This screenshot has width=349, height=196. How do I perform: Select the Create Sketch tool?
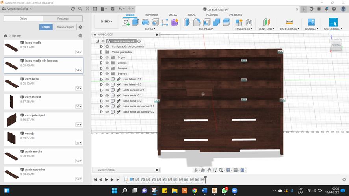tap(126, 22)
